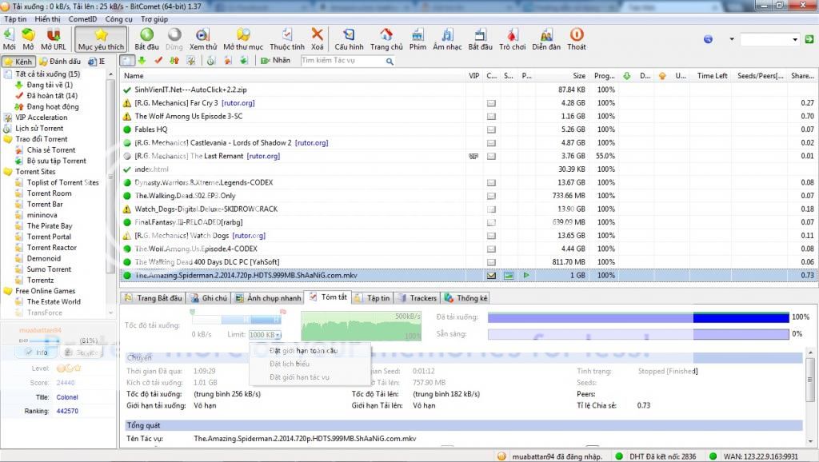Select the Far Cry 3 torrent row

(x=469, y=103)
